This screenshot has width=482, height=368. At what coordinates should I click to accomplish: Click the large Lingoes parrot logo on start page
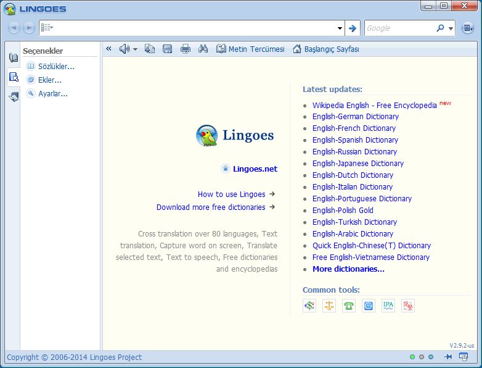[x=207, y=135]
